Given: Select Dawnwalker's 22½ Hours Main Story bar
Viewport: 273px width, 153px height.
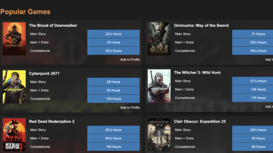Looking at the screenshot, I should [113, 34].
